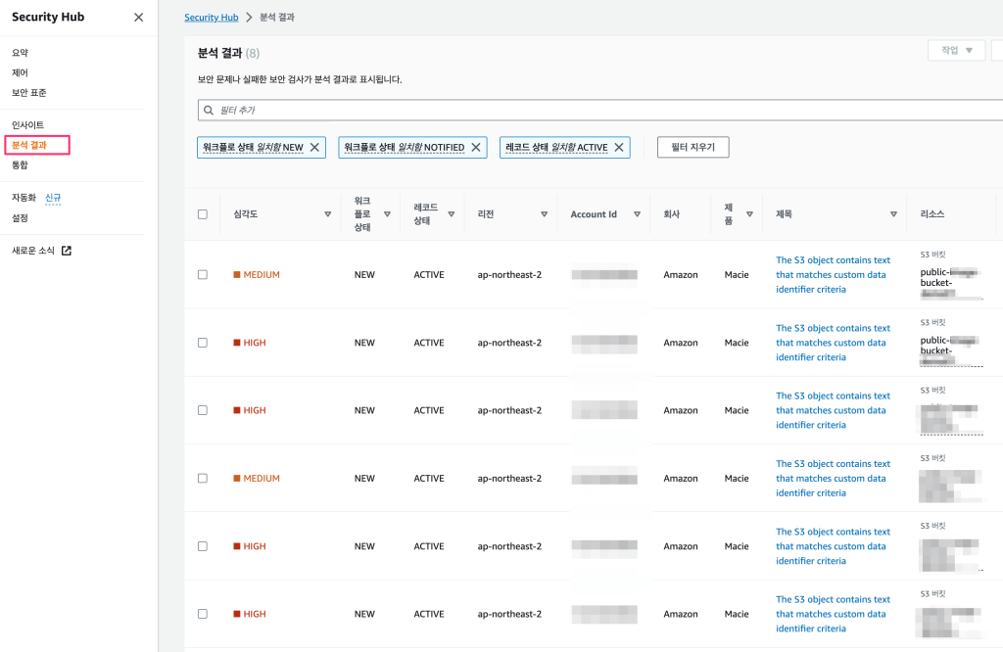Click the first HIGH severity label
This screenshot has height=652, width=1003.
pyautogui.click(x=250, y=343)
